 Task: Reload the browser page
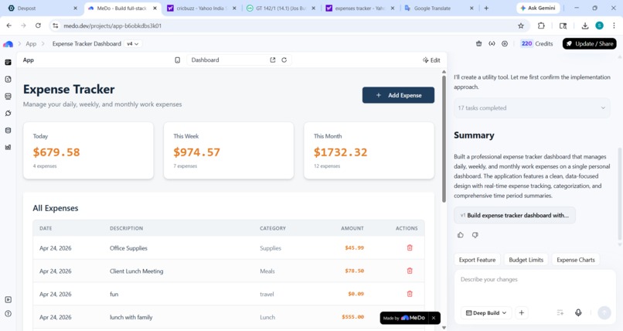[x=38, y=26]
